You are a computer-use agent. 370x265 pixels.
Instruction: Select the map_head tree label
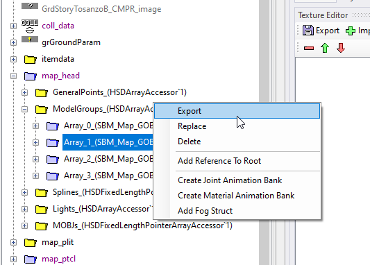(60, 76)
